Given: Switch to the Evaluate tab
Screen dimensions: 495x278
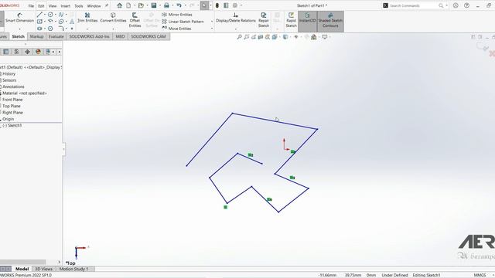Looking at the screenshot, I should tap(56, 36).
